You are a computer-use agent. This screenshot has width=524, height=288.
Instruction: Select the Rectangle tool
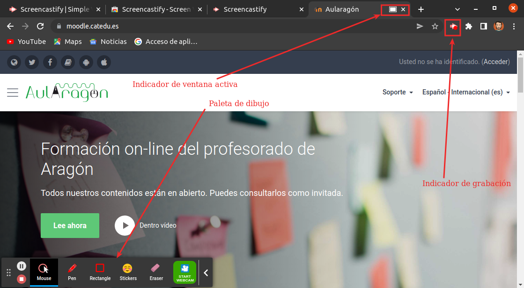(100, 272)
